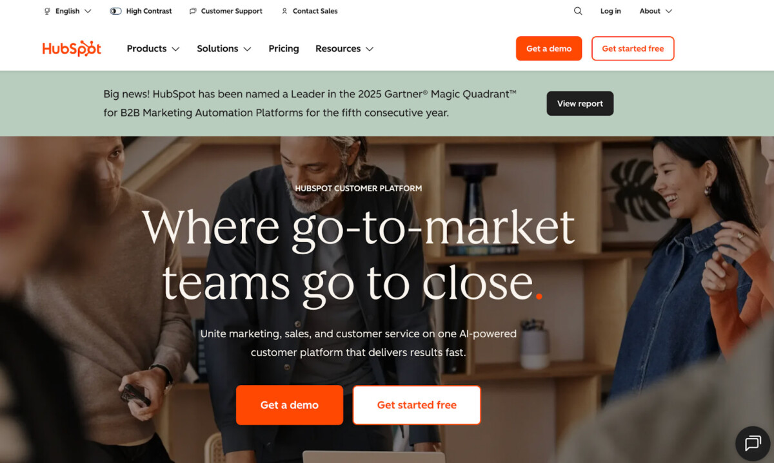The image size is (774, 463).
Task: Click the Contact Sales person icon
Action: point(284,11)
